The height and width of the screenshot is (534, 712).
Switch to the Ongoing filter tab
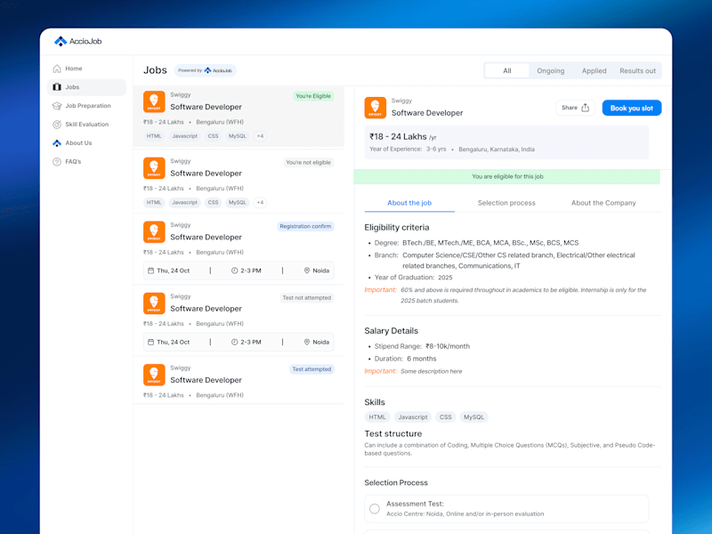[550, 71]
